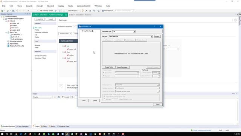Select the 'Allocate' values radio button
The image size is (241, 136).
(x=105, y=99)
